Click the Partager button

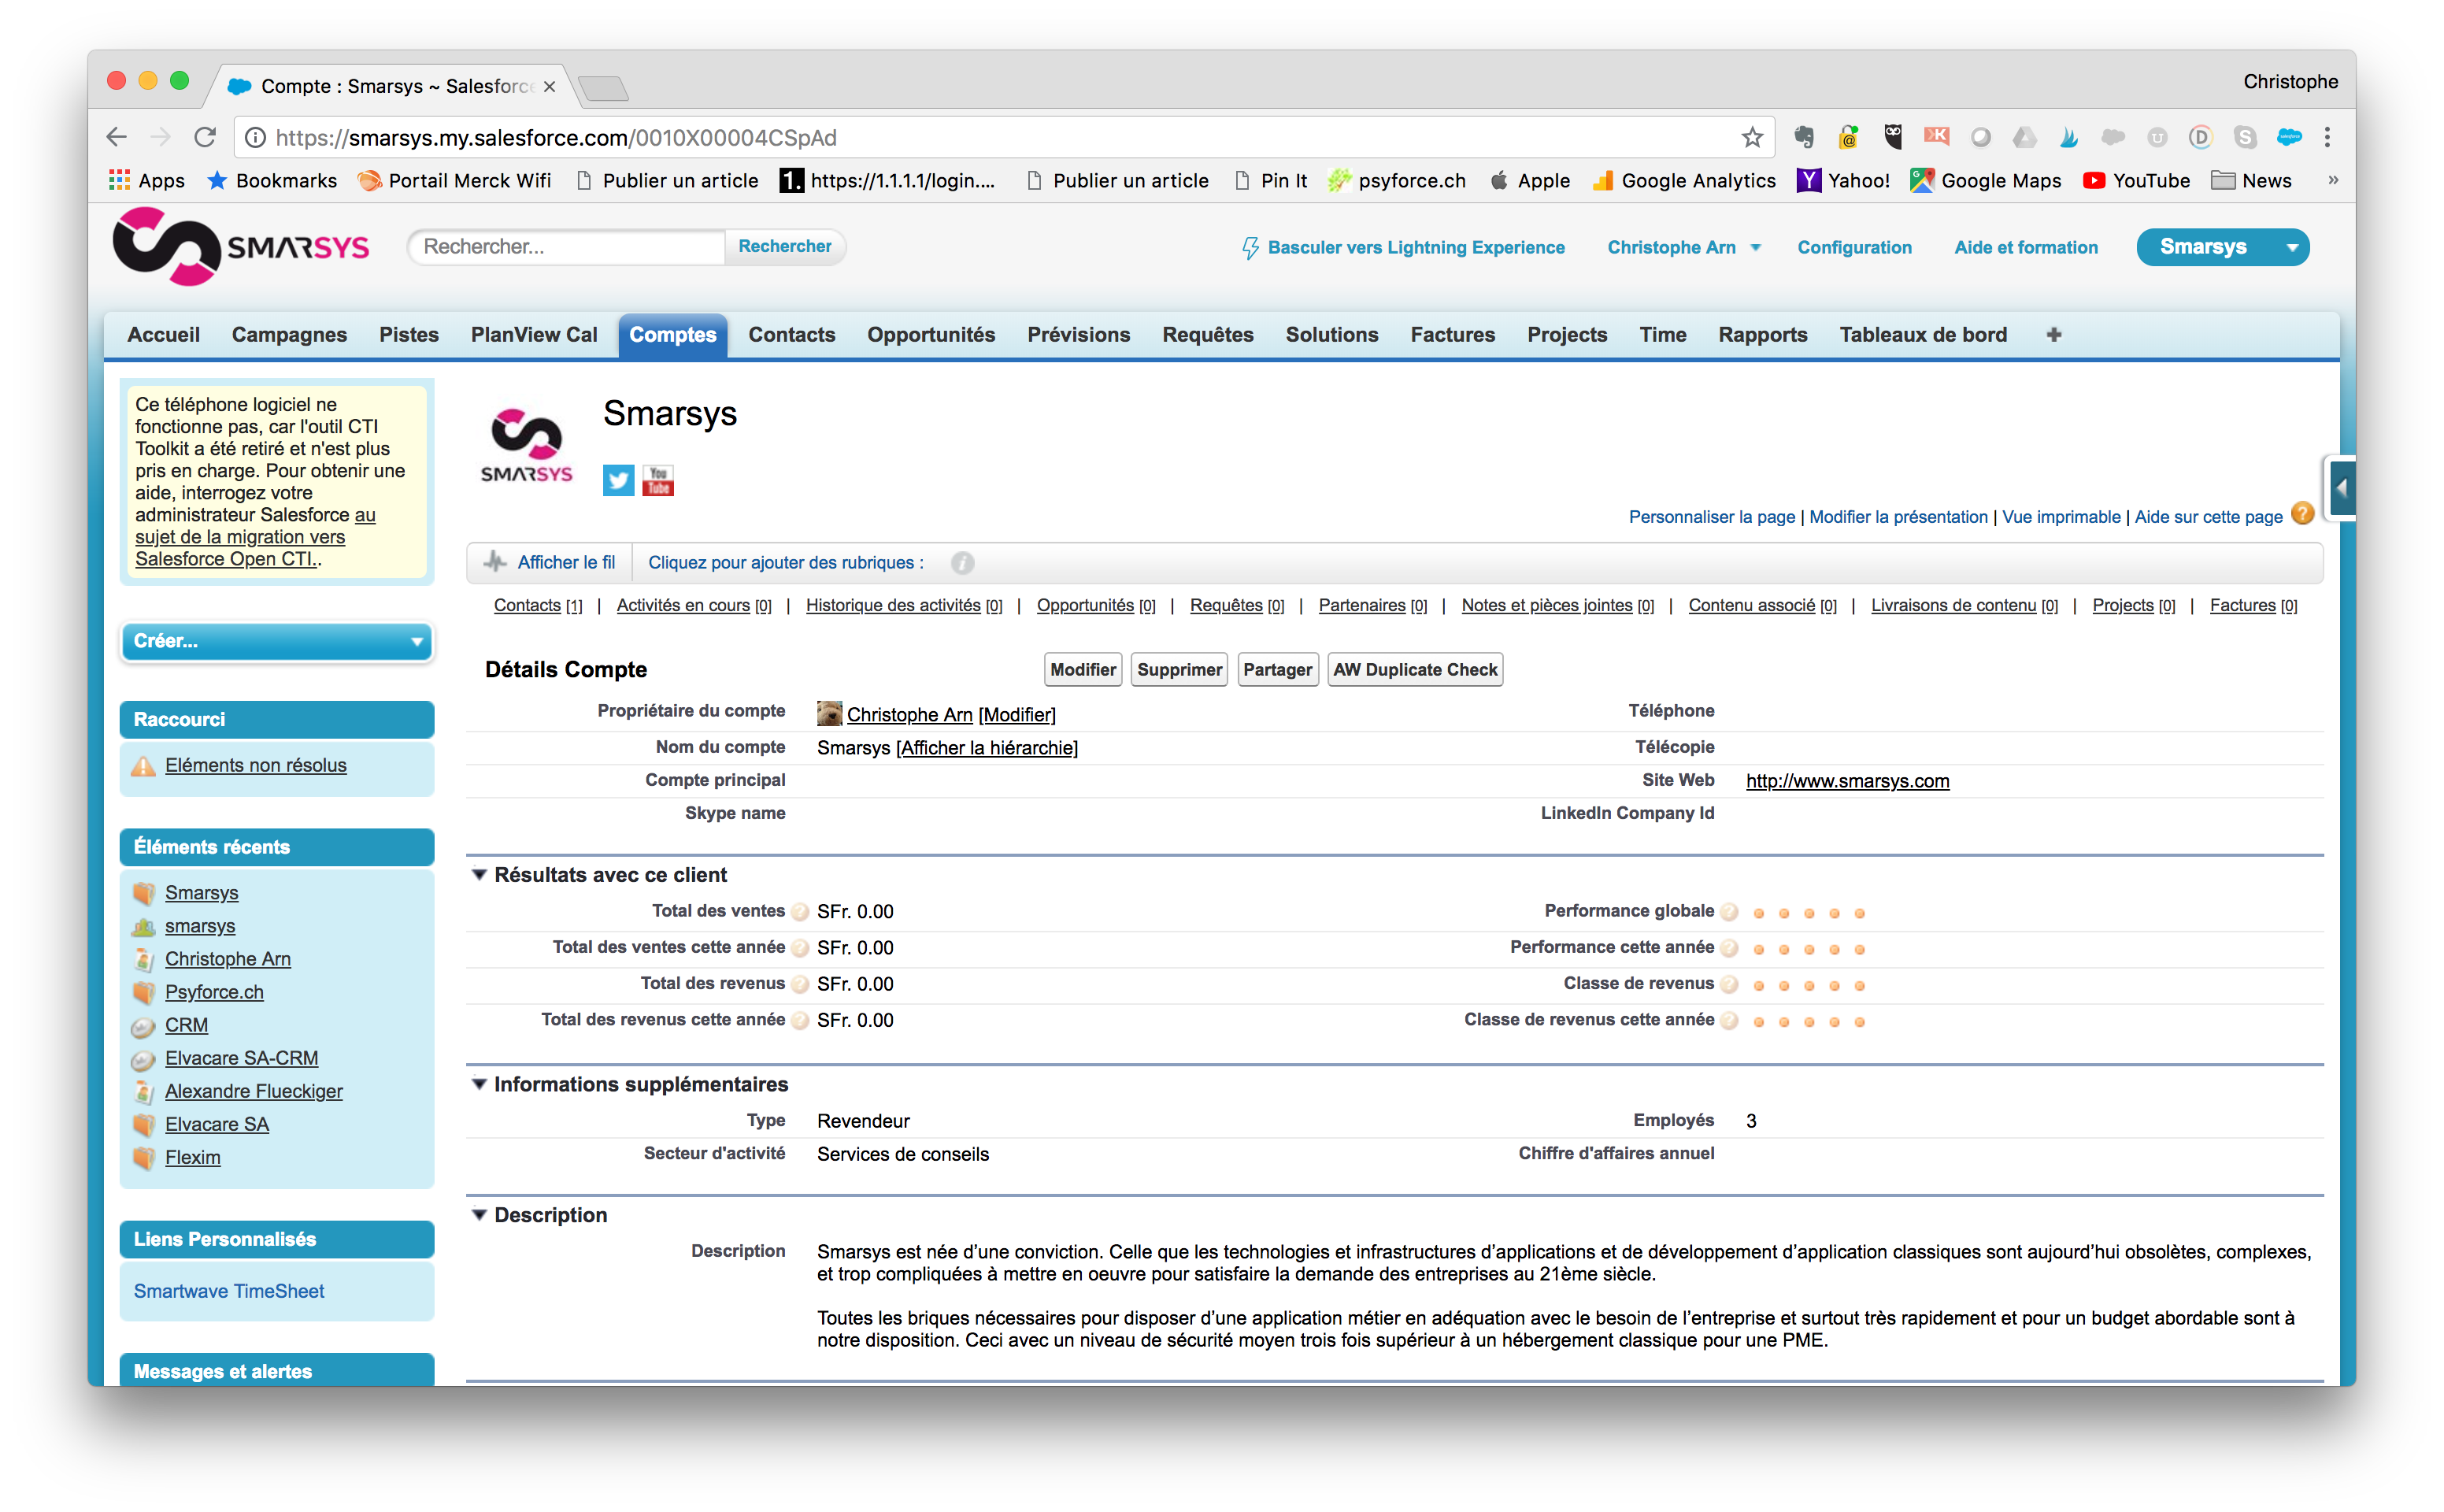coord(1277,670)
